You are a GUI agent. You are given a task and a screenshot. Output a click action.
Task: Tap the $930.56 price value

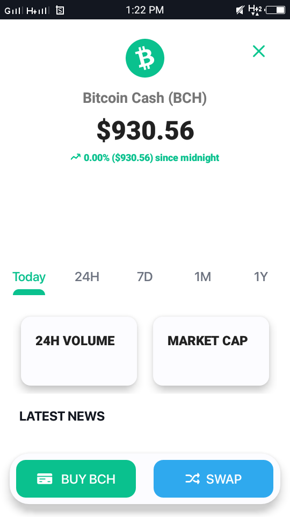(145, 130)
